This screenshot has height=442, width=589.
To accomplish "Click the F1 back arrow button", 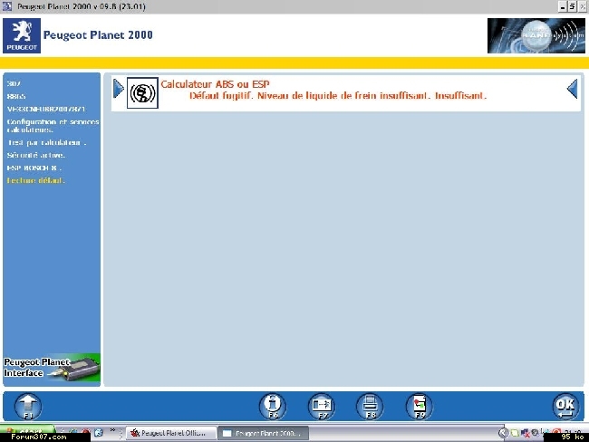I will pyautogui.click(x=28, y=407).
